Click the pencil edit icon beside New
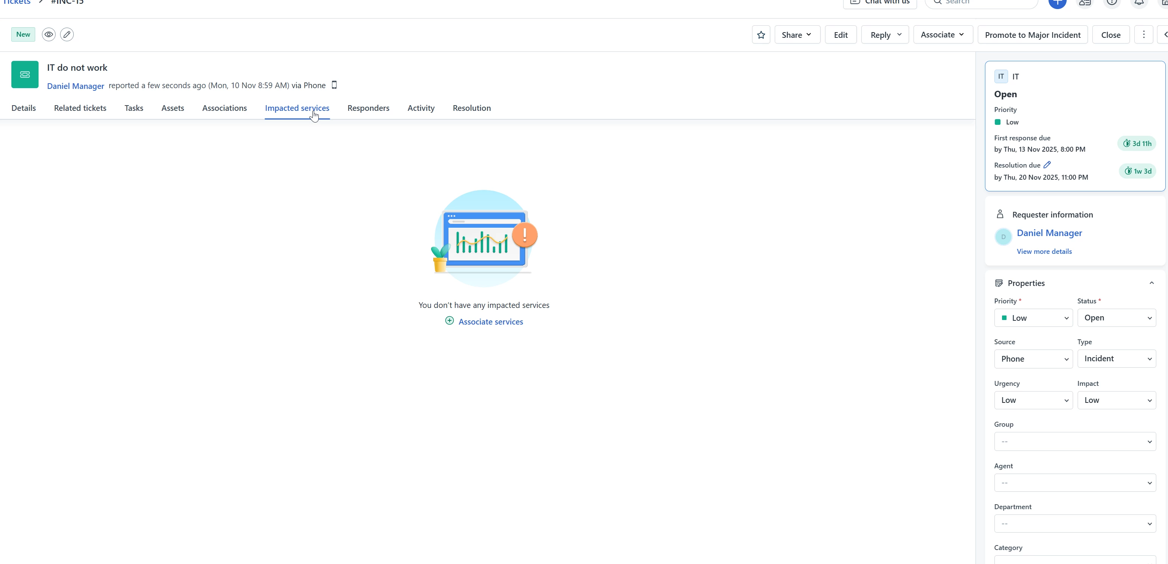Viewport: 1168px width, 564px height. pos(67,34)
